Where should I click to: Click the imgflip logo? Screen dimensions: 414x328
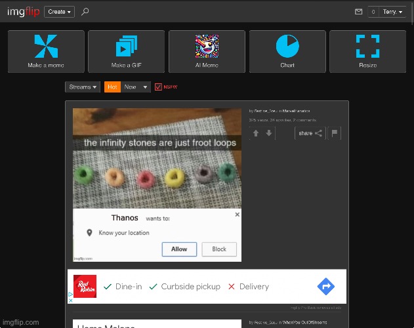tap(23, 12)
